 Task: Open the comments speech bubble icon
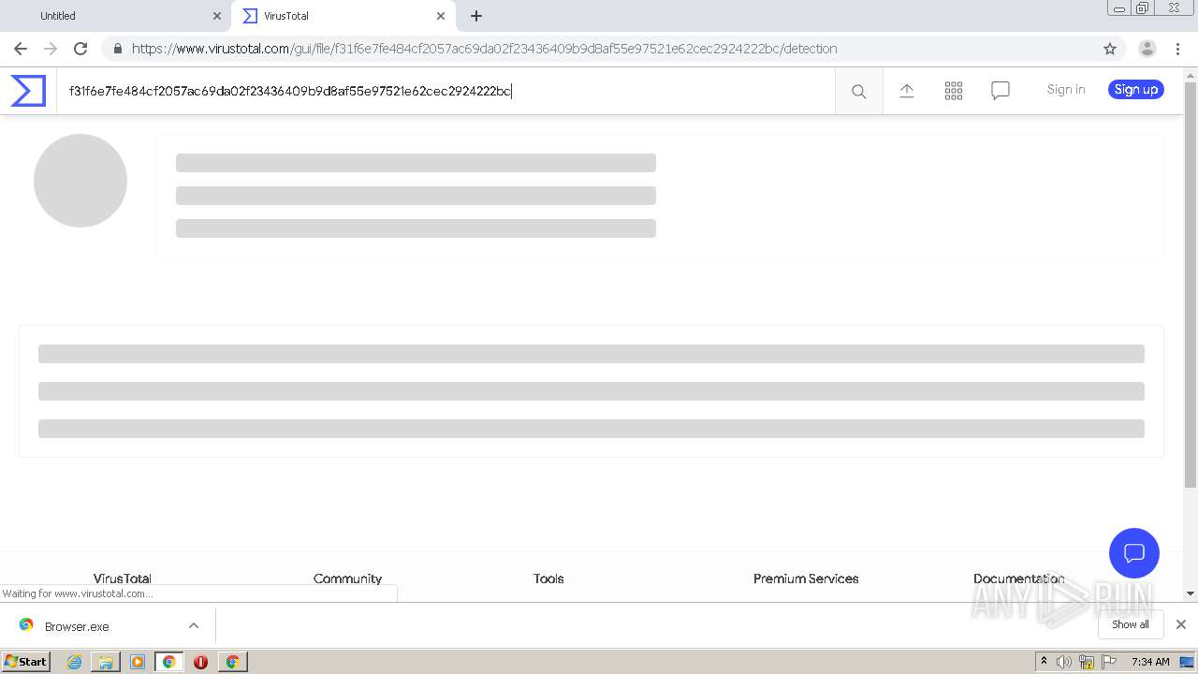[1001, 91]
